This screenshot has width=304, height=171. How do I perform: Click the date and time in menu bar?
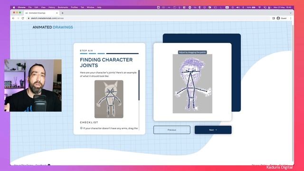[x=282, y=8]
